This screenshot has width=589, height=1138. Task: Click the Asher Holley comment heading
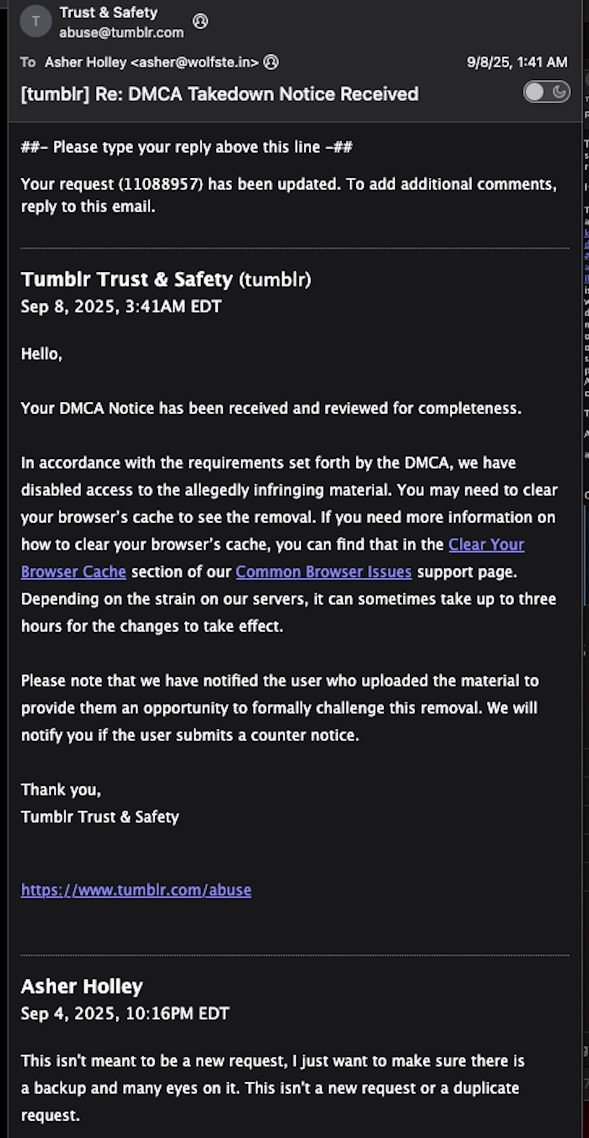(82, 986)
